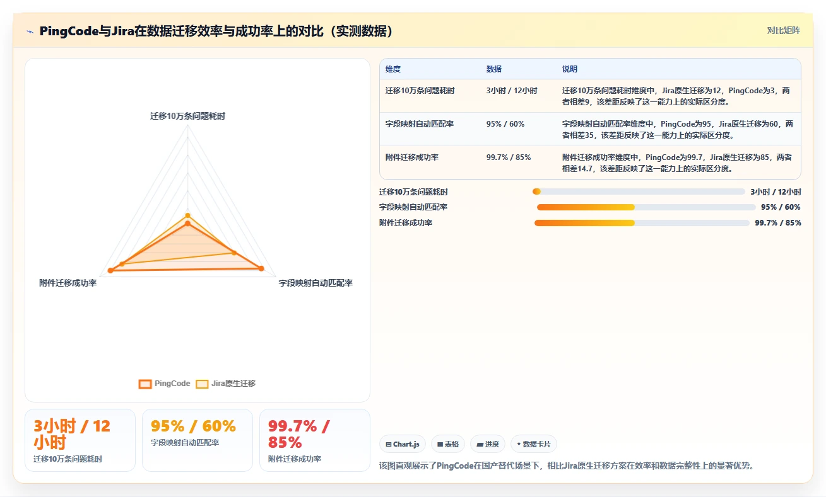Click PingCode data point on 字段映射自动匹配率 axis

click(x=261, y=269)
